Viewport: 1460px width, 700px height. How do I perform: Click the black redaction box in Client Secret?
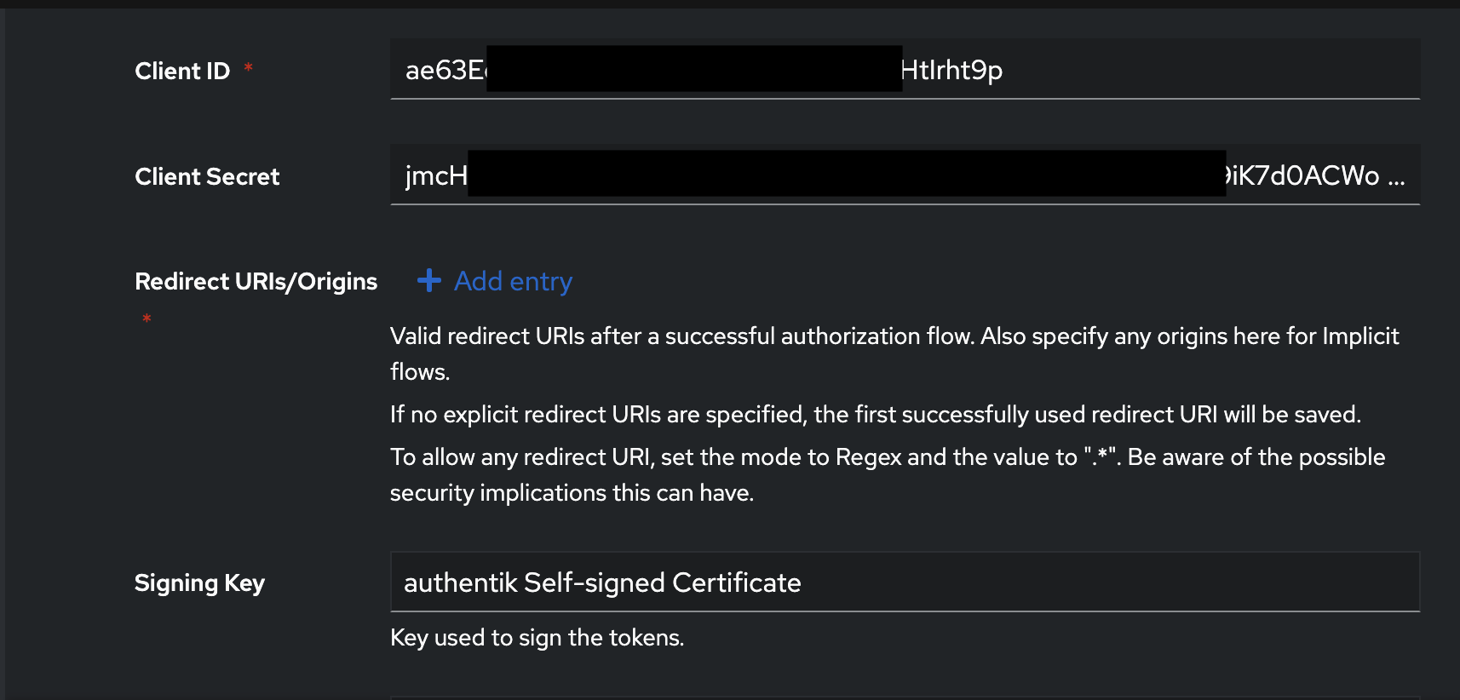click(847, 174)
